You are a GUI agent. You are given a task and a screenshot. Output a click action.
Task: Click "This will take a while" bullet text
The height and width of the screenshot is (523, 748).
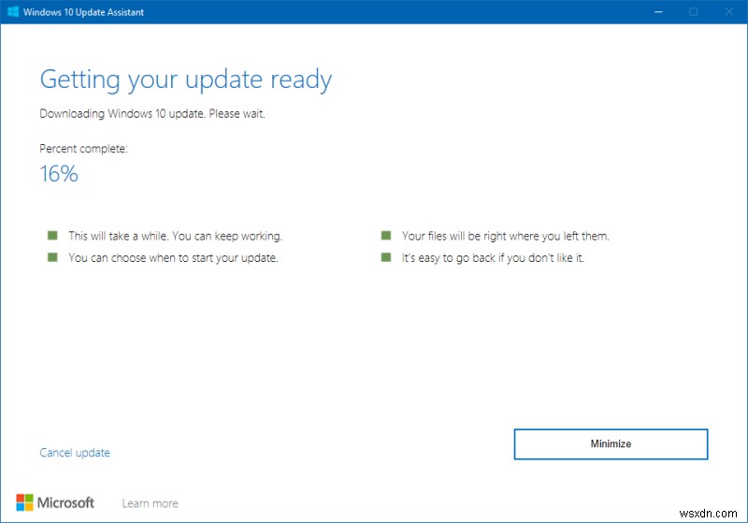pos(176,236)
